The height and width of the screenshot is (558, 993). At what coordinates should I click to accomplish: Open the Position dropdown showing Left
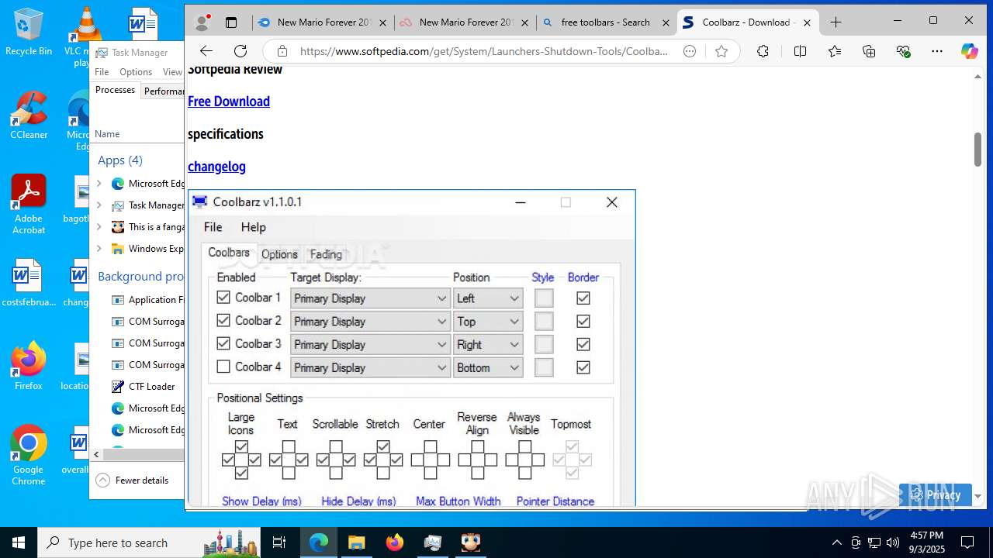[x=488, y=298]
